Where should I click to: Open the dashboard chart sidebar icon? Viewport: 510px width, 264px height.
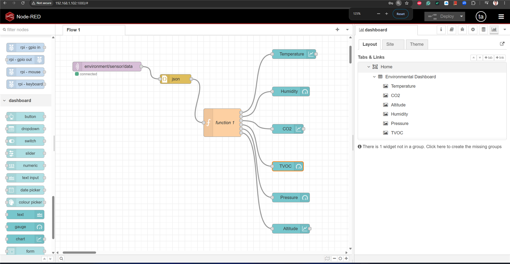[494, 30]
